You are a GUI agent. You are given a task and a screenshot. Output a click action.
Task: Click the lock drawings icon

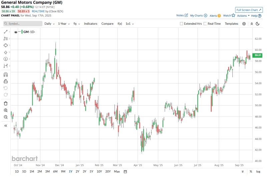[x=6, y=81]
